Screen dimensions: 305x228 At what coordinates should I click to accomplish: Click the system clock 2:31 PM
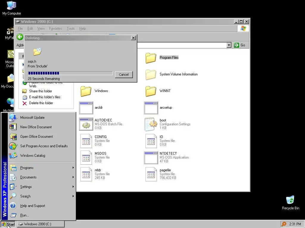click(x=295, y=224)
